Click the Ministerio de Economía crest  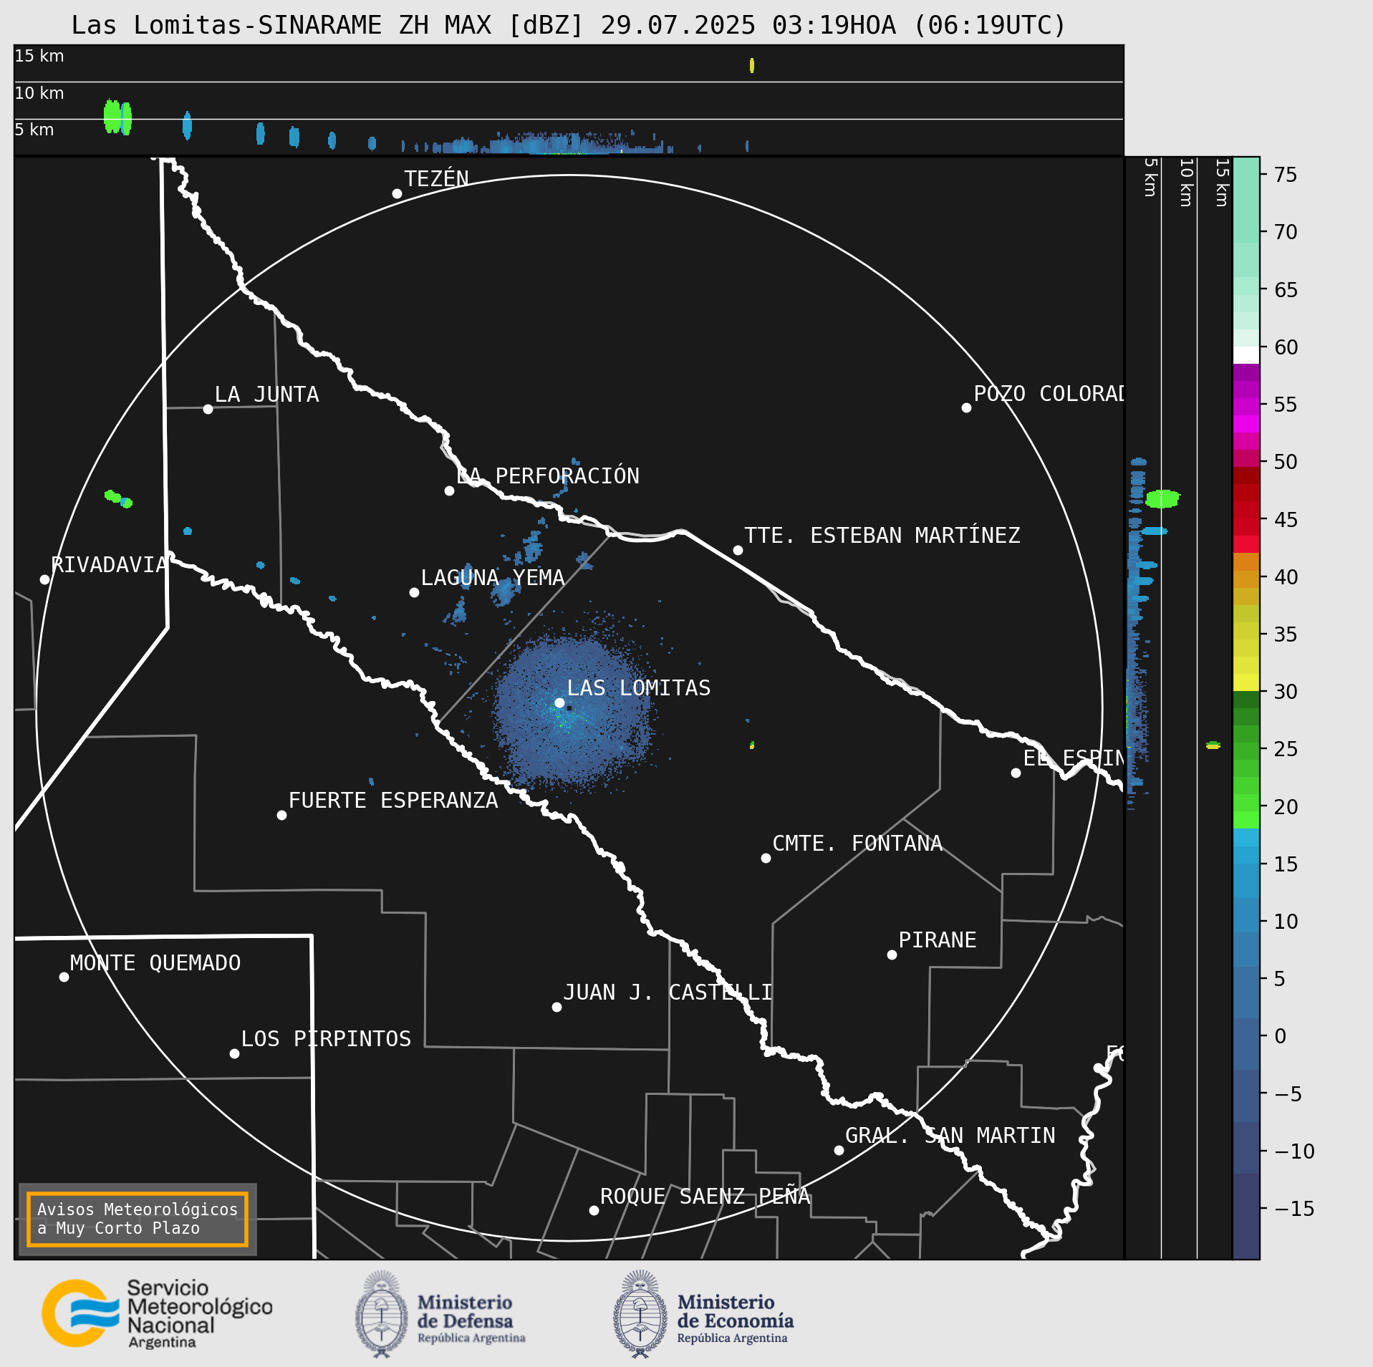640,1315
